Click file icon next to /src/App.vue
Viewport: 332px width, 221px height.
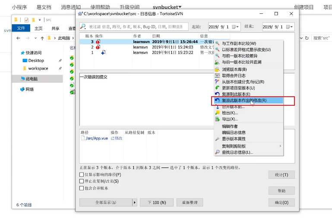(x=83, y=138)
